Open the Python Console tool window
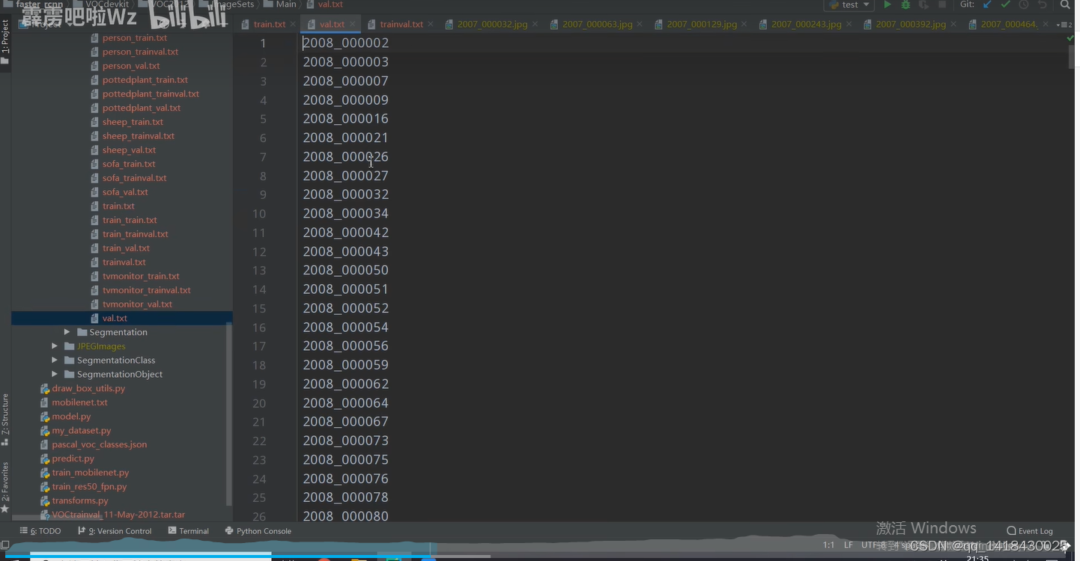 258,531
